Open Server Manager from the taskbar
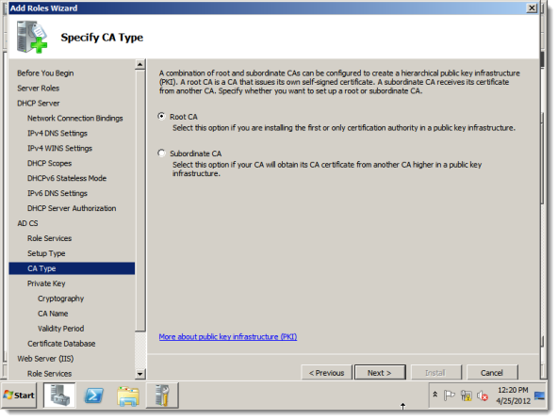The image size is (558, 420). click(x=59, y=396)
